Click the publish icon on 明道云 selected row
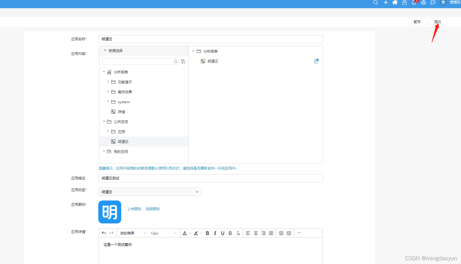Screen dimensions: 461x264 [x=316, y=61]
